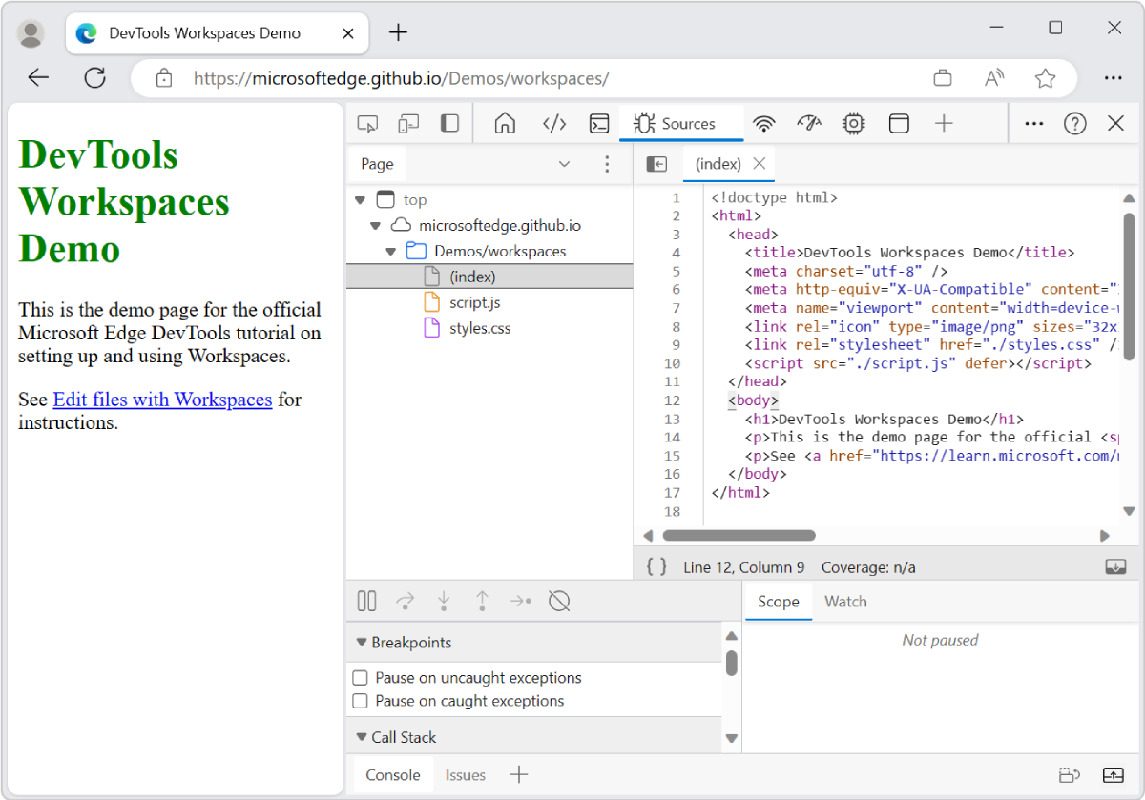Enable Pause on uncaught exceptions

tap(360, 677)
